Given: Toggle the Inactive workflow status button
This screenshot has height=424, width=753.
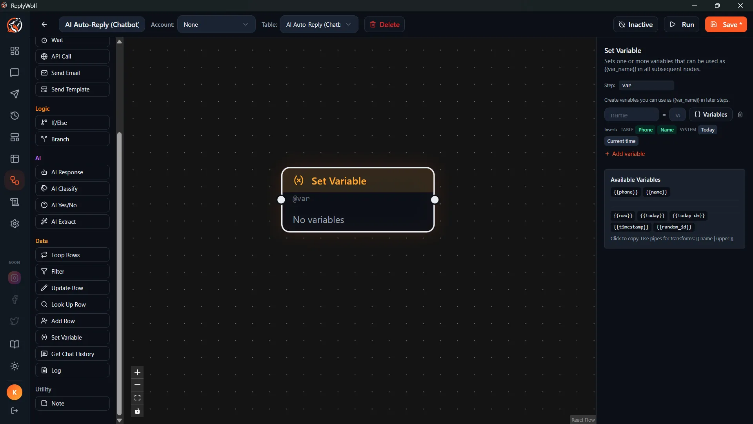Looking at the screenshot, I should coord(635,24).
